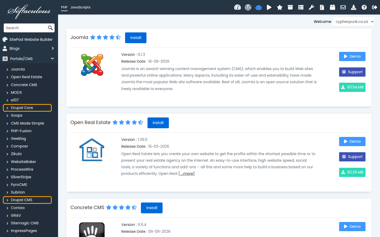
Task: Click Support for Open Real Estate
Action: coord(352,157)
